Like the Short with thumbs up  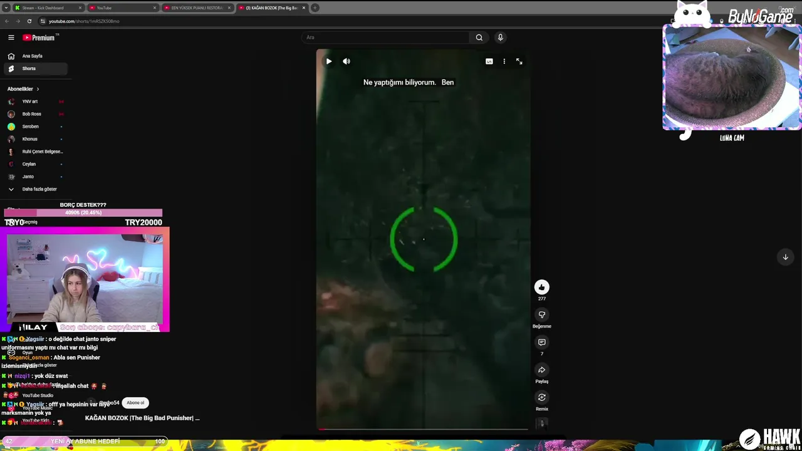pyautogui.click(x=542, y=287)
